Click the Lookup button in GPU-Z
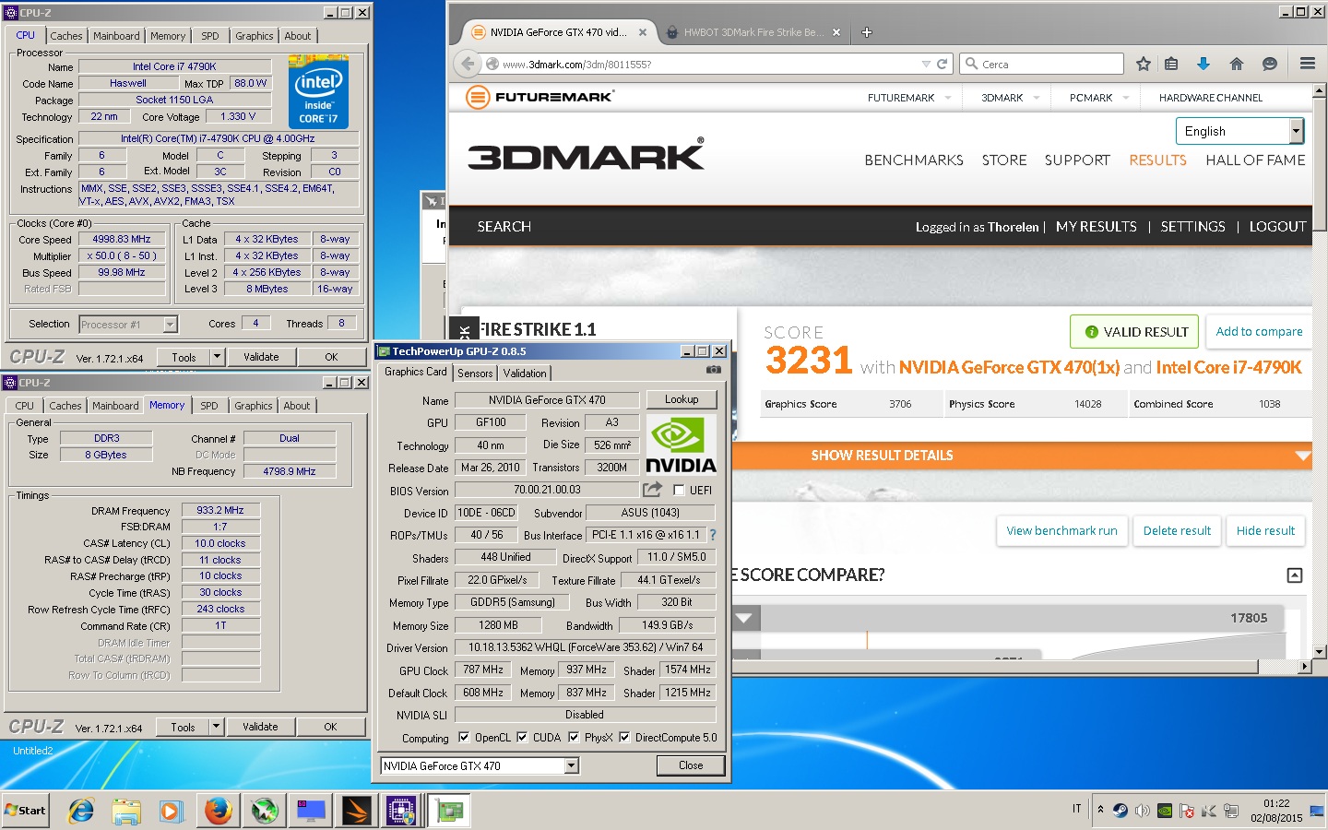 (x=682, y=399)
